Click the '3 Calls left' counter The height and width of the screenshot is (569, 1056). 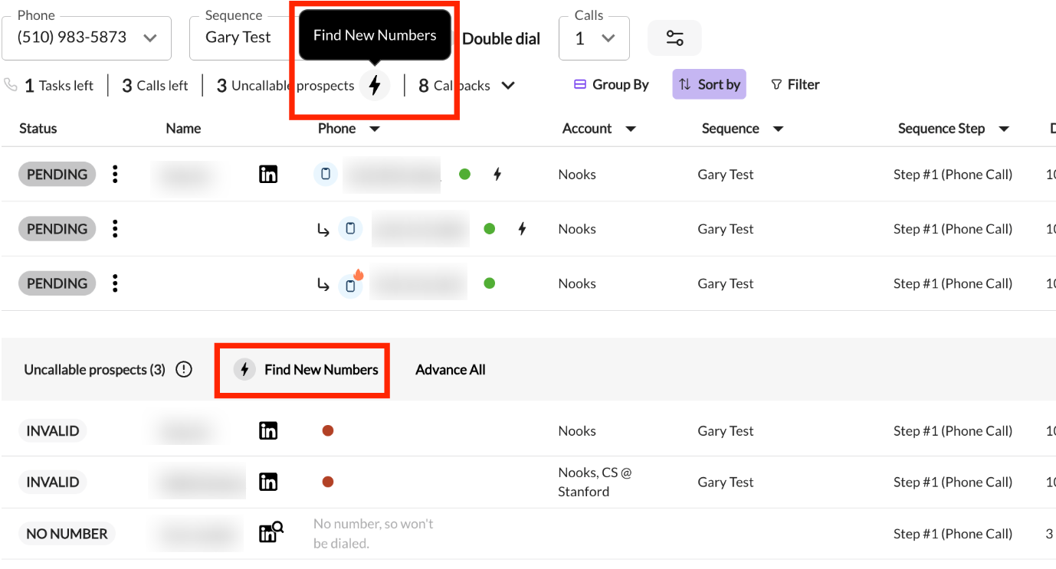[x=155, y=85]
